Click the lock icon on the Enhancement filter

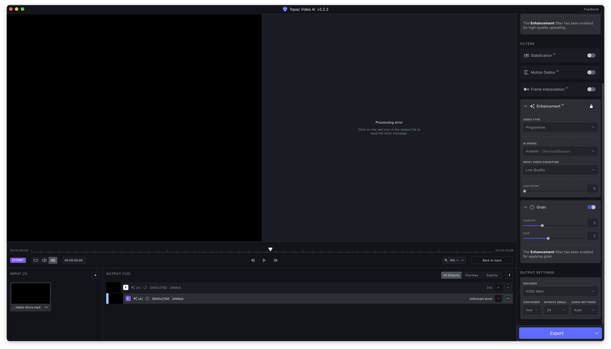[x=591, y=106]
